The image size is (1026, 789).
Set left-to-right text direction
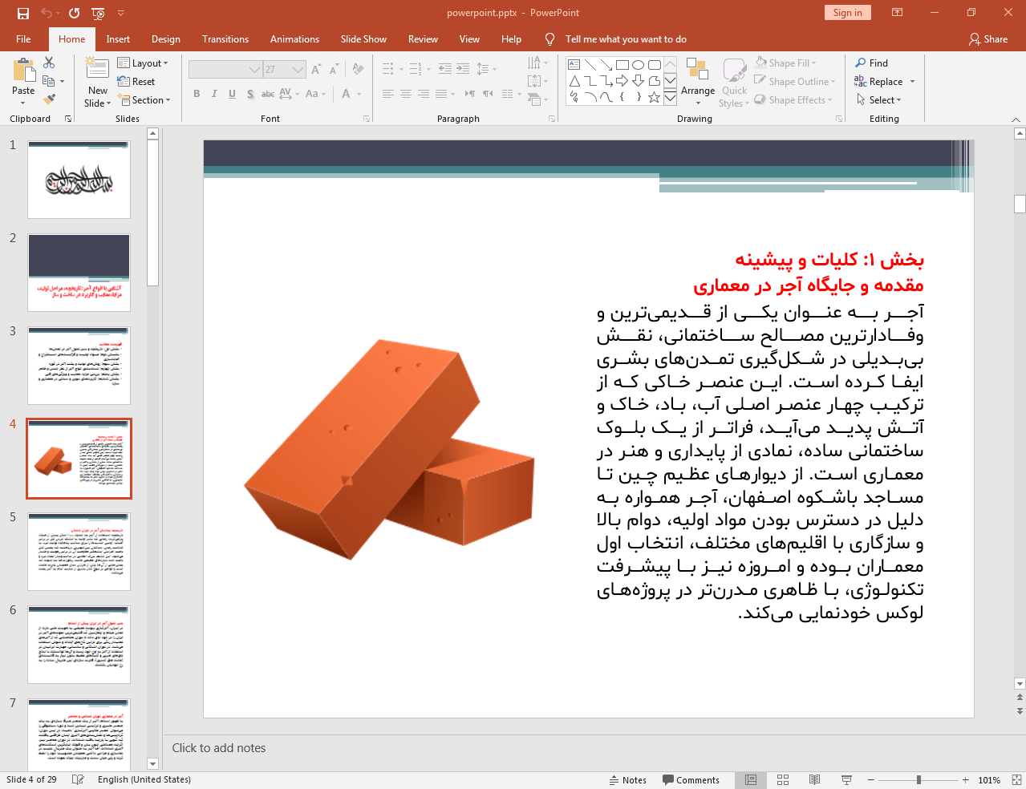pyautogui.click(x=470, y=94)
